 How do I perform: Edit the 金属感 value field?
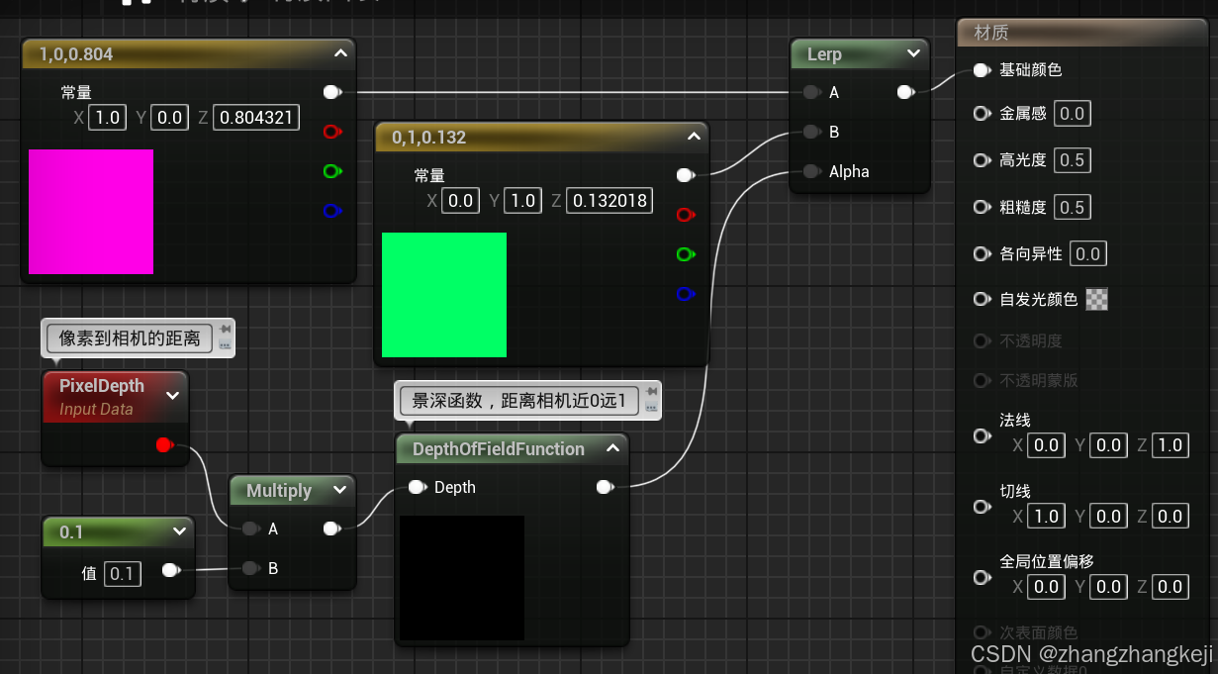pyautogui.click(x=1073, y=114)
